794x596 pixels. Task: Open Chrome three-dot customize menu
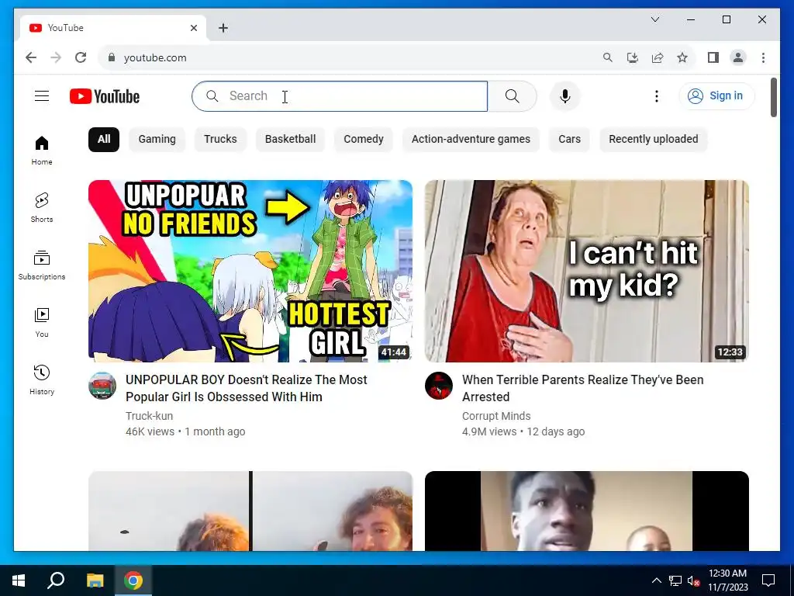point(763,57)
